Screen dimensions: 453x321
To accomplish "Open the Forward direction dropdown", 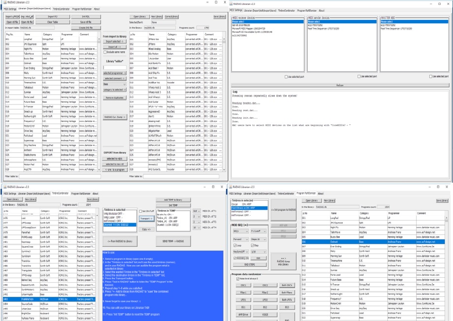I will click(240, 240).
